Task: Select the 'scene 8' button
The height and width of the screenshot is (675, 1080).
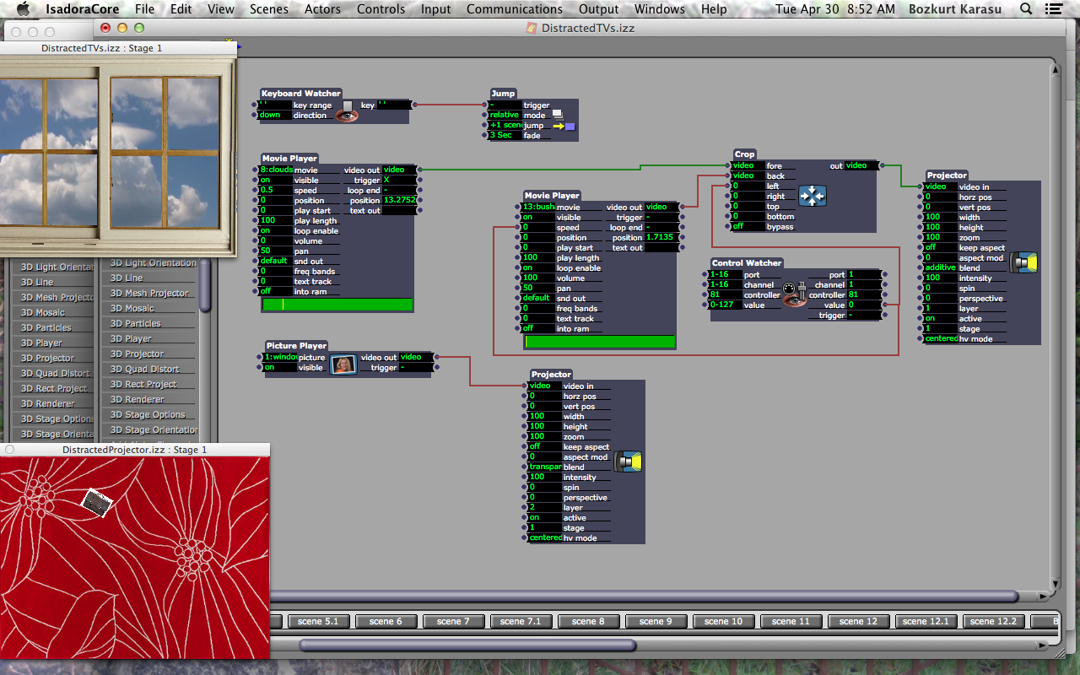Action: point(588,621)
